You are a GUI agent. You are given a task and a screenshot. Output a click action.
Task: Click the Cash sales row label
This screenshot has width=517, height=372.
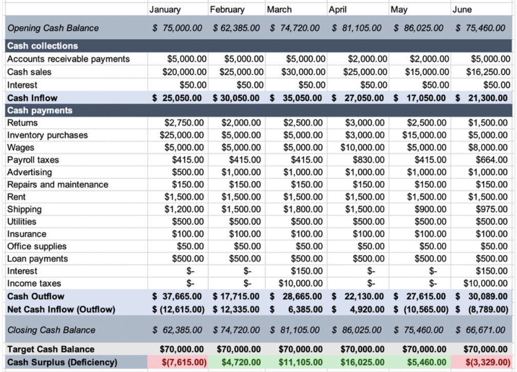[x=29, y=72]
